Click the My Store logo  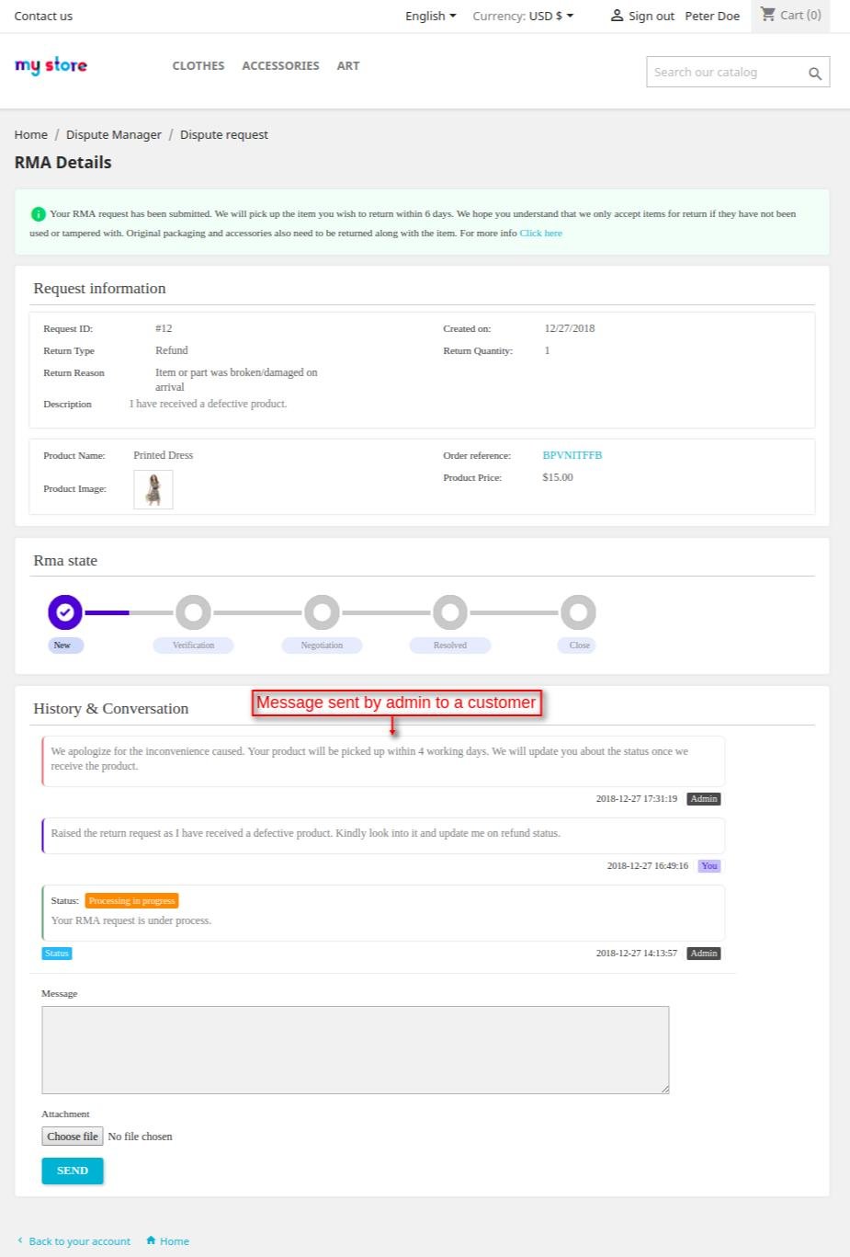click(x=51, y=65)
